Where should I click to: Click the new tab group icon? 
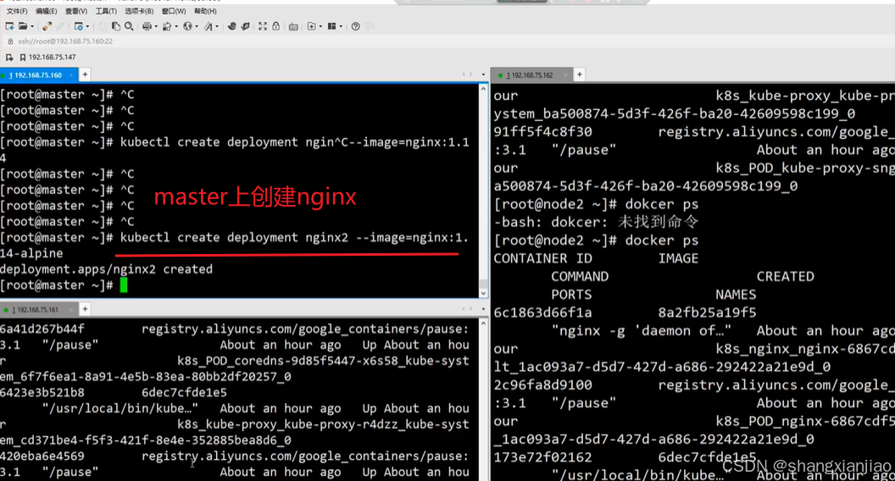click(311, 26)
